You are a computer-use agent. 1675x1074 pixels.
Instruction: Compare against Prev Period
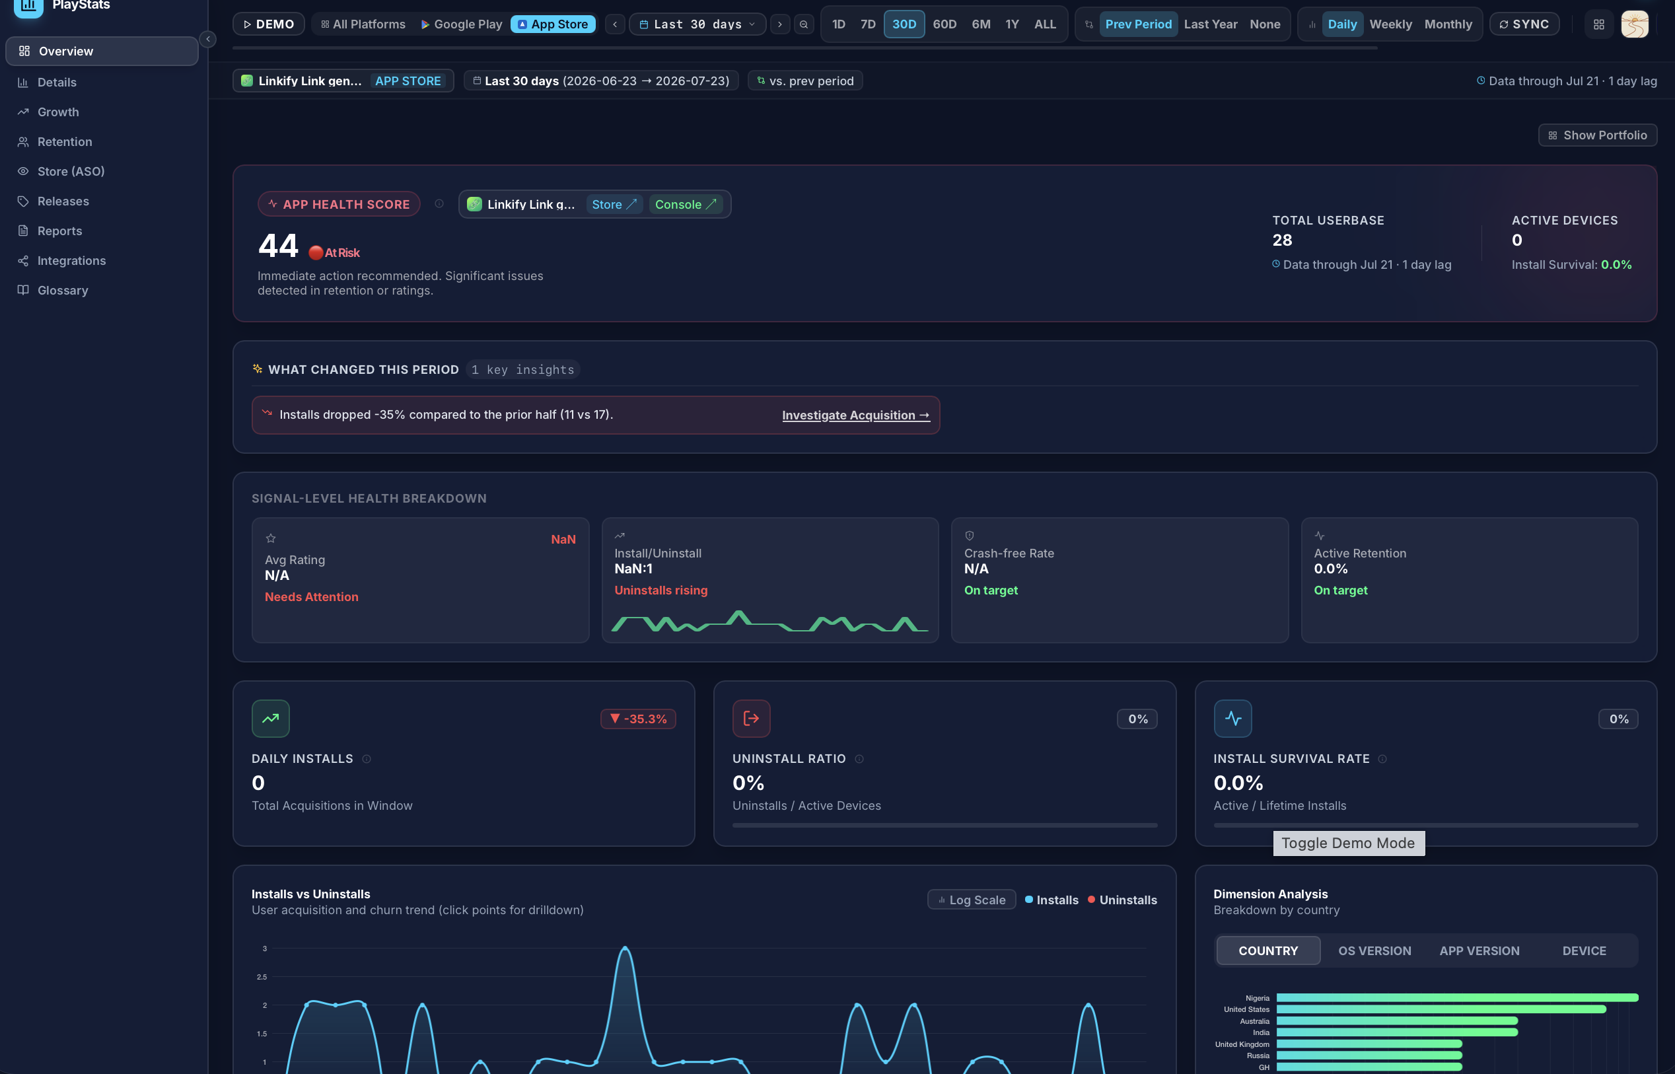(x=1138, y=24)
